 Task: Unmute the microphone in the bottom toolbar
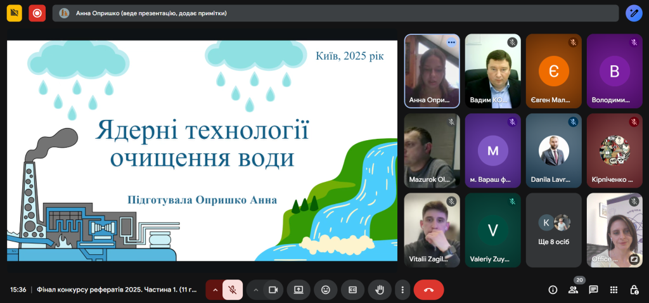233,290
